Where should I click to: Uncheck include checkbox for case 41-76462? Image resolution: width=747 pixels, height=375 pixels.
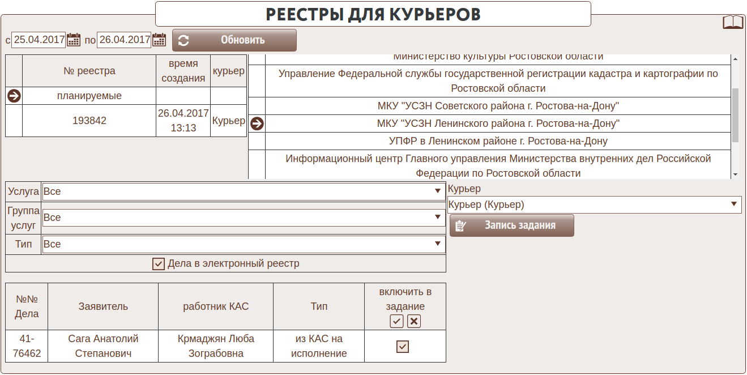pos(403,347)
